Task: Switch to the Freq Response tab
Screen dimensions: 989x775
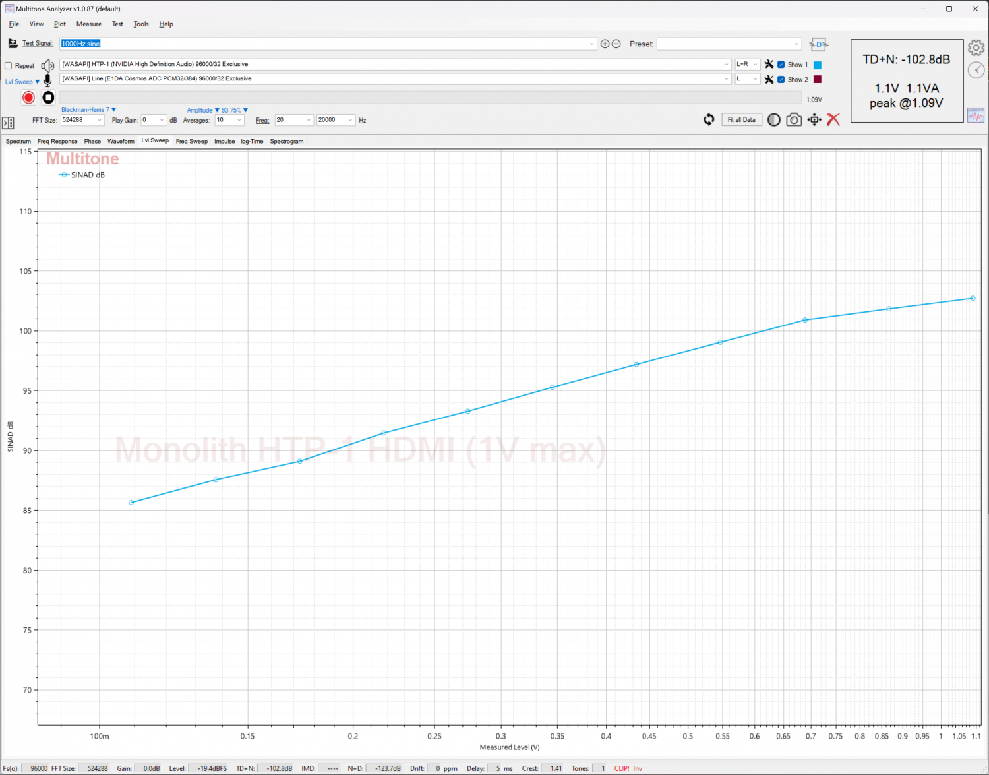Action: (57, 142)
